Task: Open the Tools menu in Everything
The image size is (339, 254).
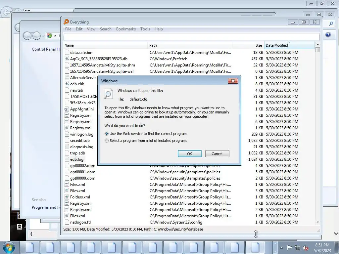Action: [x=145, y=29]
